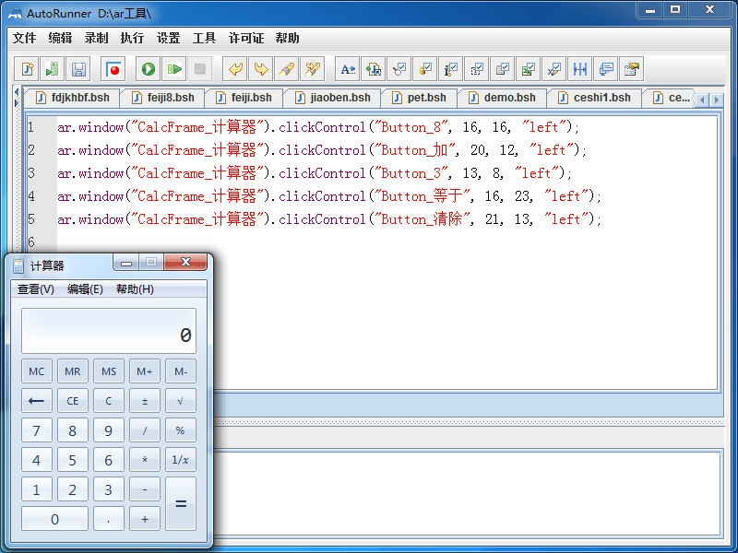Click the redo arrow icon
The height and width of the screenshot is (553, 738).
261,69
